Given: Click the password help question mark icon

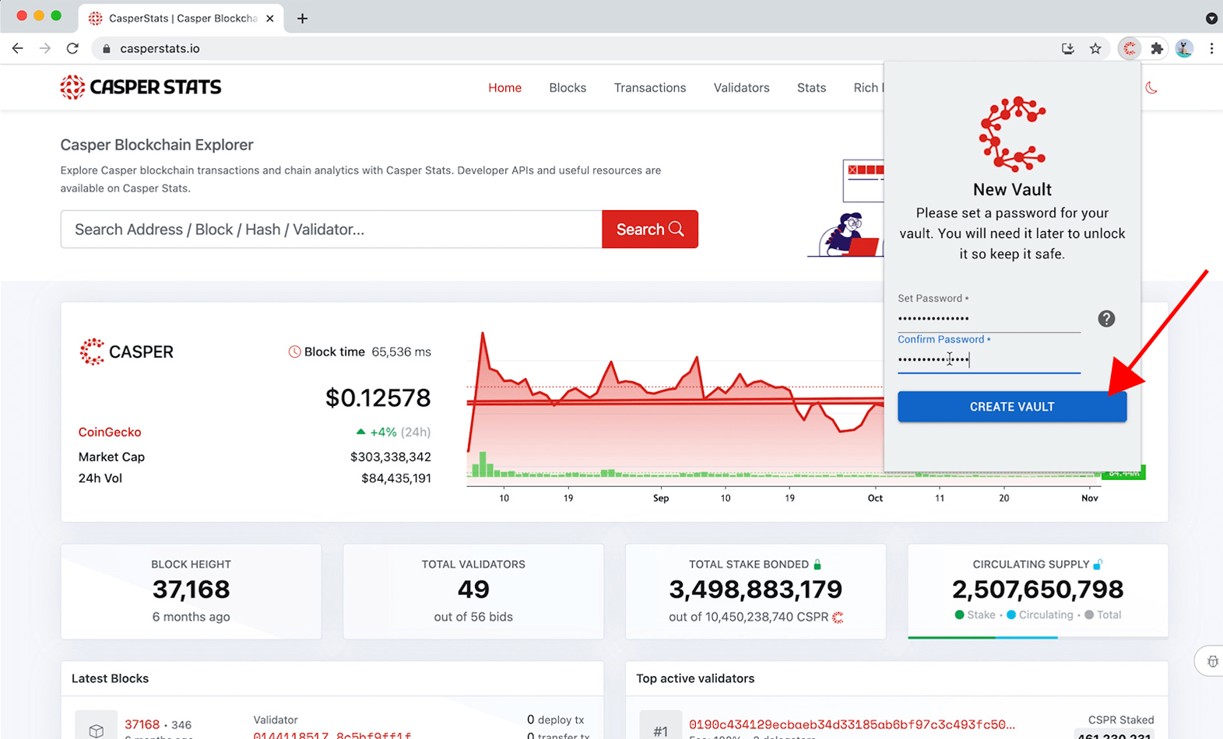Looking at the screenshot, I should click(1106, 318).
